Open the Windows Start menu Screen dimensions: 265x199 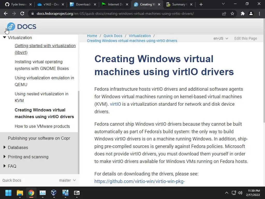[8, 193]
